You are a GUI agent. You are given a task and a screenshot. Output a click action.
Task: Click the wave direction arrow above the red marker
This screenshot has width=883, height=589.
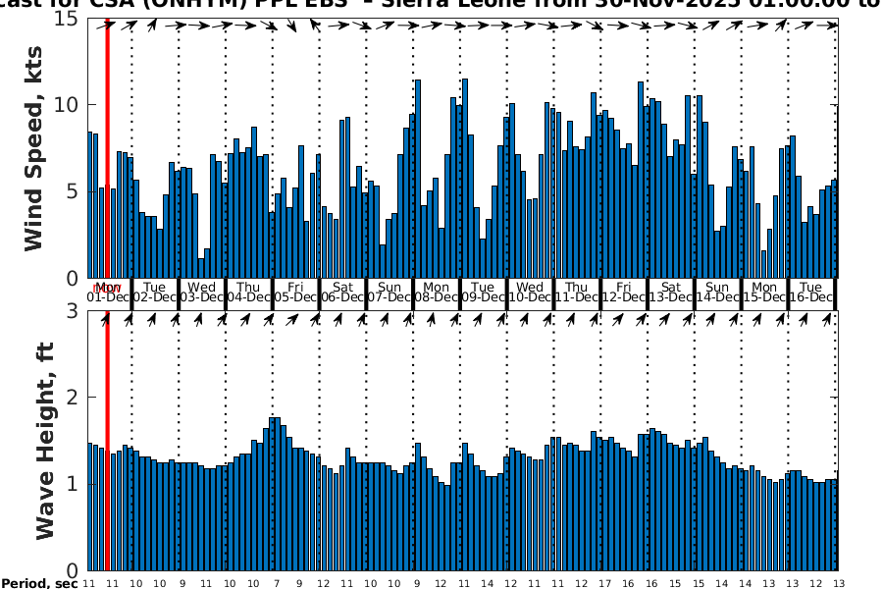pyautogui.click(x=106, y=318)
